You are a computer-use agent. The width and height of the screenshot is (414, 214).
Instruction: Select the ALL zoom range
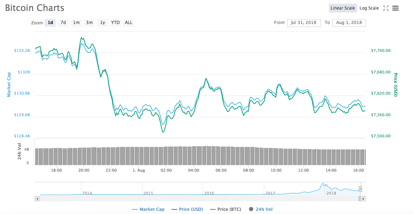click(129, 23)
